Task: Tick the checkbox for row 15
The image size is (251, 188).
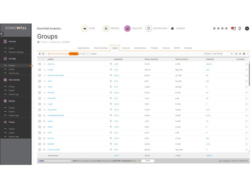Action: coord(40,144)
